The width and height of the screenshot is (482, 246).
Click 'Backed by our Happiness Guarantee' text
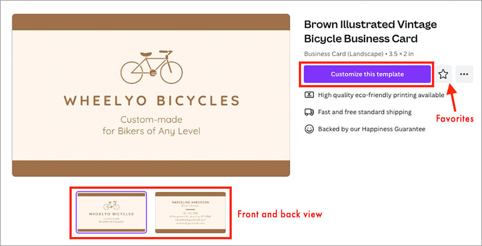pyautogui.click(x=372, y=129)
